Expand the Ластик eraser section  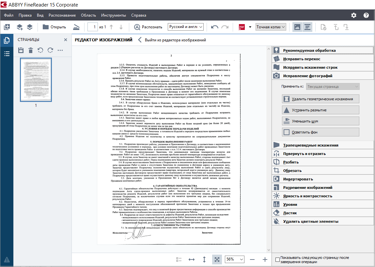tap(323, 213)
